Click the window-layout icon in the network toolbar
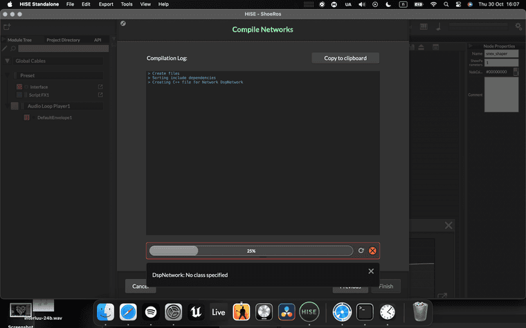 [435, 47]
